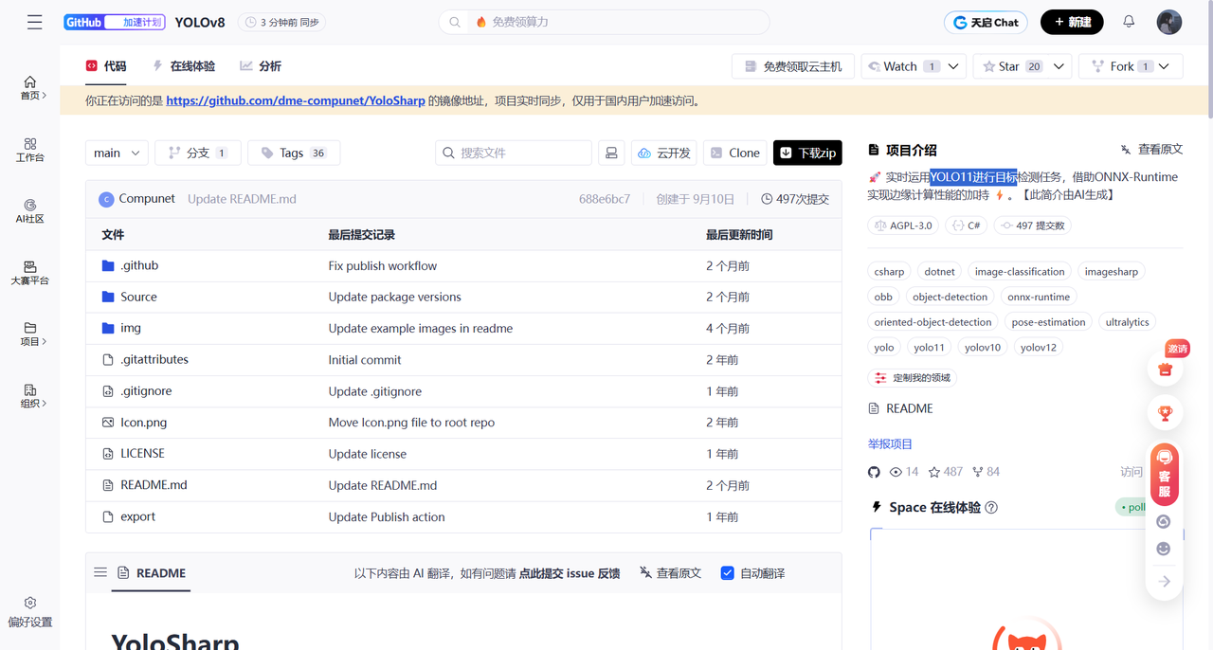Switch to the 分析 tab

261,66
